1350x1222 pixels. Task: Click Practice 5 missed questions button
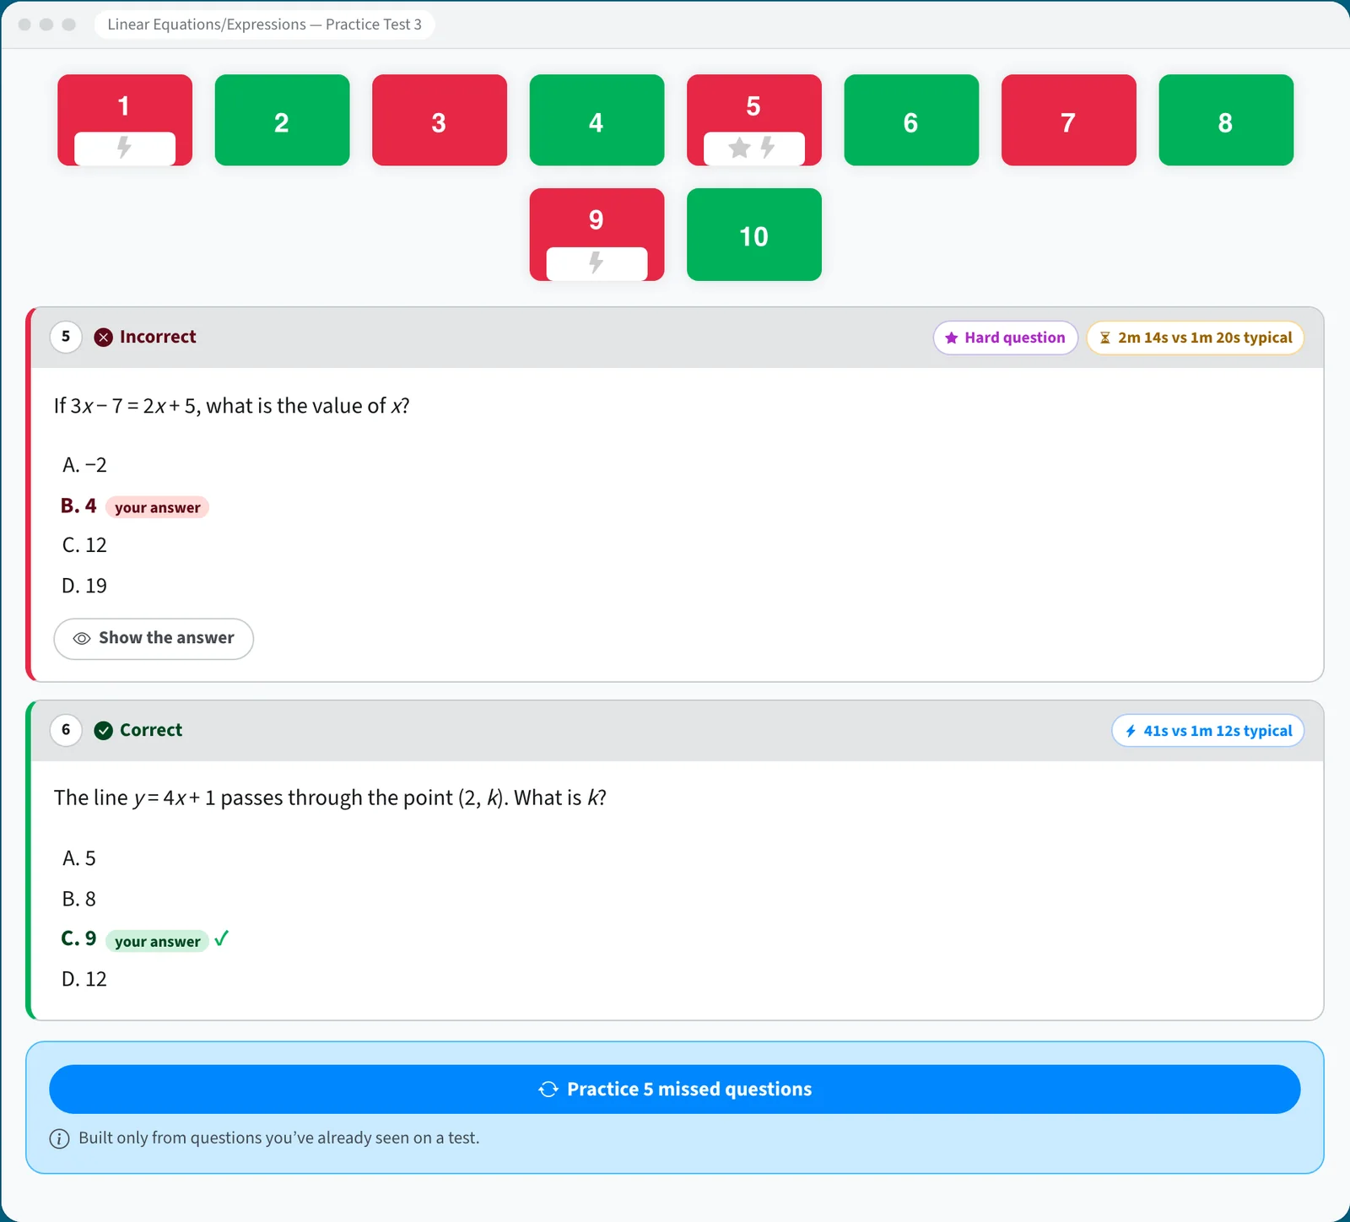pyautogui.click(x=675, y=1090)
